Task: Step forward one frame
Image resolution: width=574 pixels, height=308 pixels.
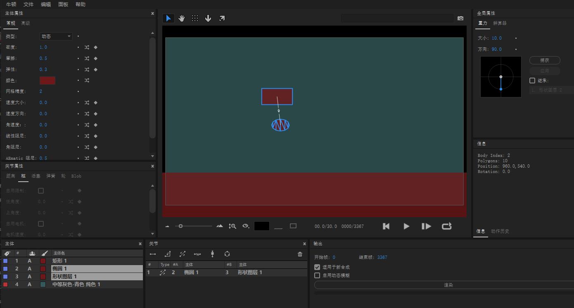Action: point(426,226)
